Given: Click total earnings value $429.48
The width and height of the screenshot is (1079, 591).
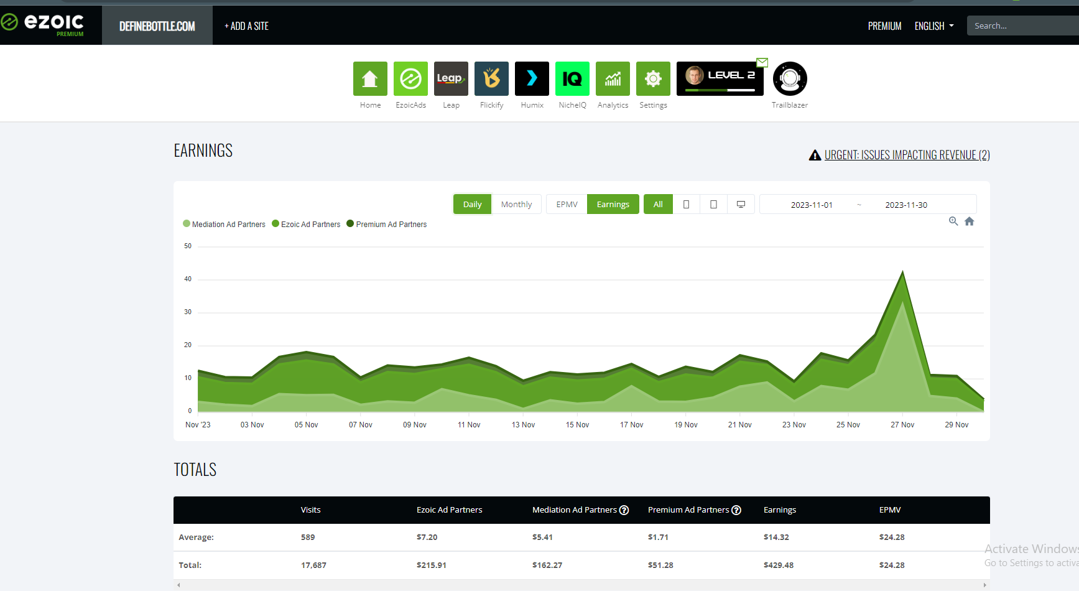Looking at the screenshot, I should pos(779,565).
